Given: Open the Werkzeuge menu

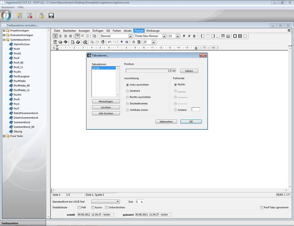Looking at the screenshot, I should click(x=153, y=31).
